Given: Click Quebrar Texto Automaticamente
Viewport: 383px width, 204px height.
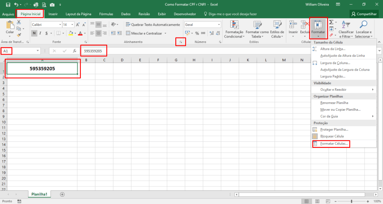Looking at the screenshot, I should point(153,24).
